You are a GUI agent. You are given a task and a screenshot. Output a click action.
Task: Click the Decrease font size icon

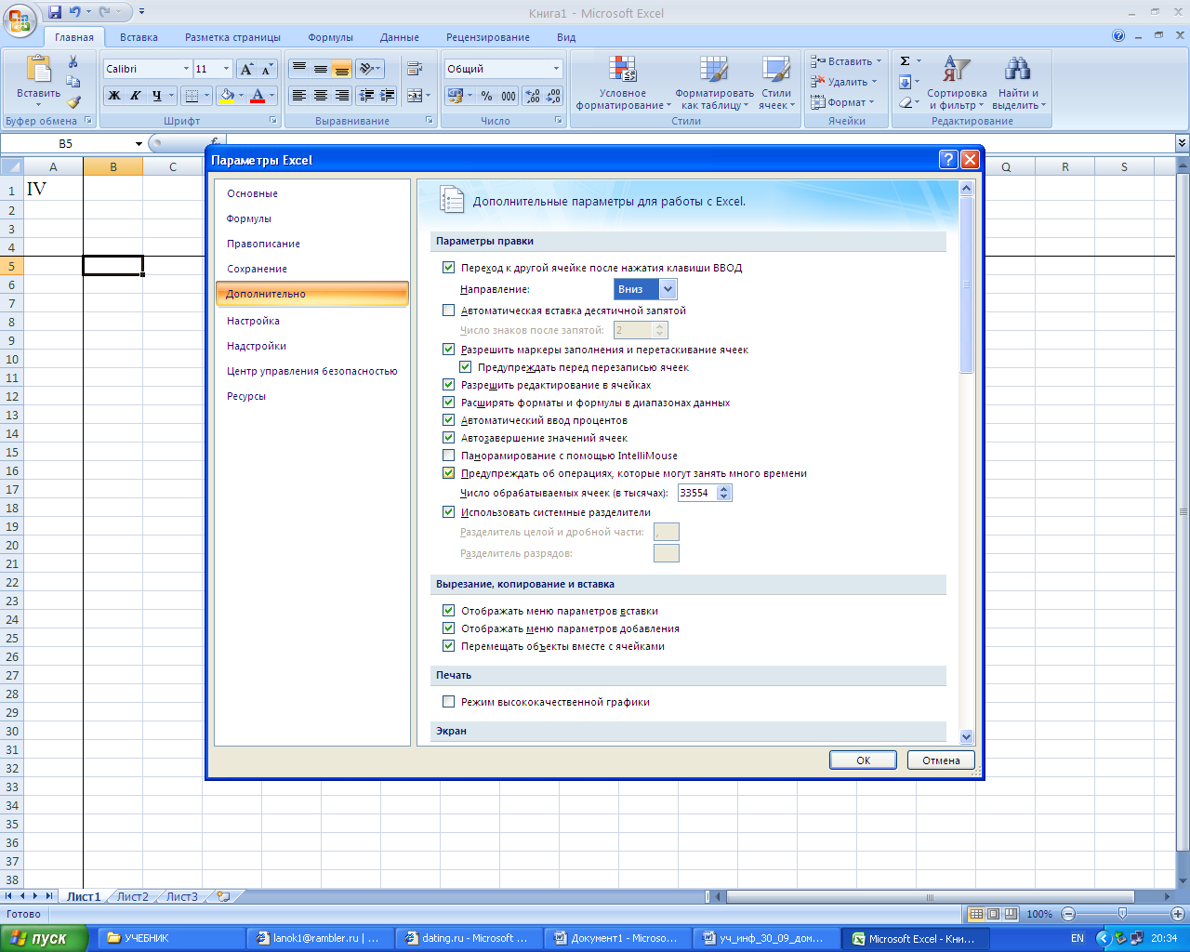pyautogui.click(x=267, y=69)
